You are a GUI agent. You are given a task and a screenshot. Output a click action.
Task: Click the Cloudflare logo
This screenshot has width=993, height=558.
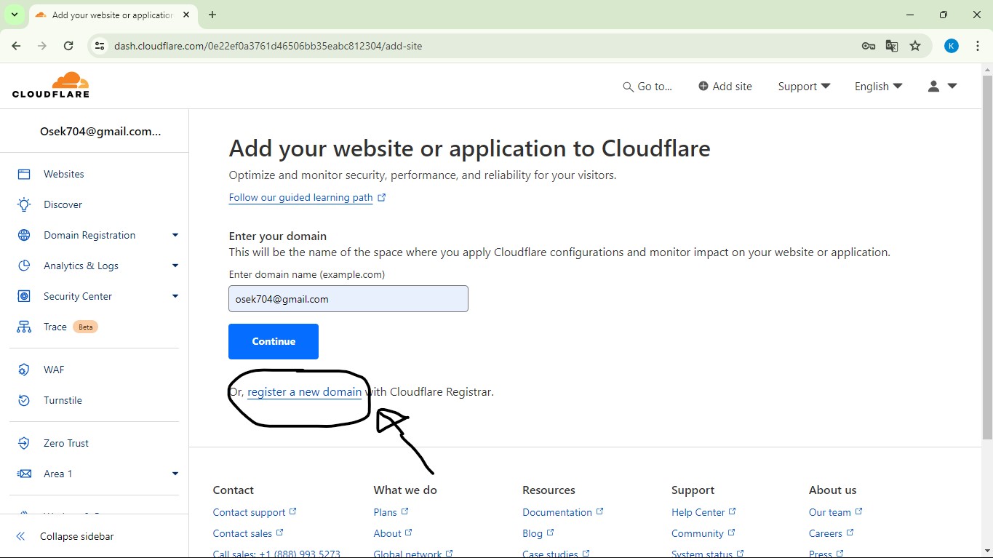51,85
